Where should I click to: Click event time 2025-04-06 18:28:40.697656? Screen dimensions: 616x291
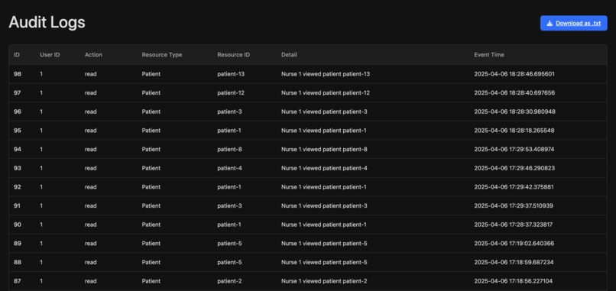(x=514, y=92)
